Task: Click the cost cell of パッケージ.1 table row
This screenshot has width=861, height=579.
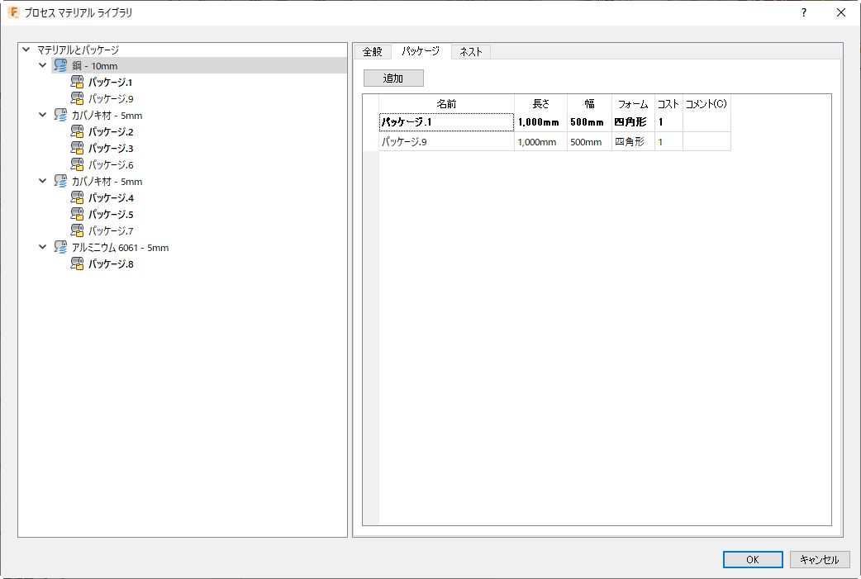Action: point(668,122)
